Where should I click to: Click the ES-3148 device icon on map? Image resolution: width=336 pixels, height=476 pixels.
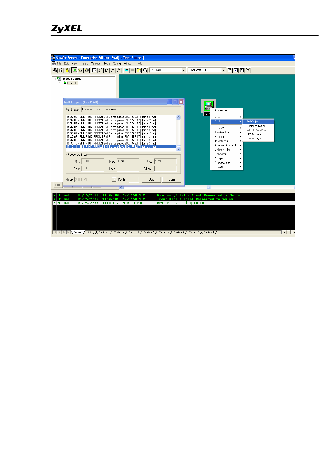click(x=208, y=105)
